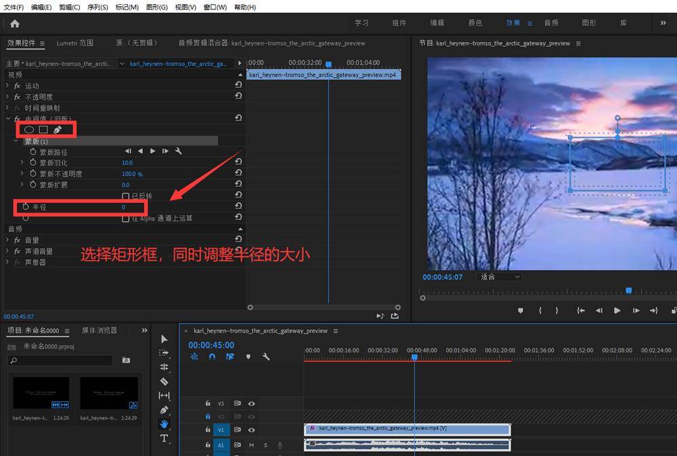
Task: Track selected mask backward
Action: tap(140, 151)
